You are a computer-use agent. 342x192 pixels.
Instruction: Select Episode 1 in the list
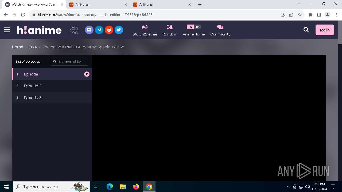[52, 74]
